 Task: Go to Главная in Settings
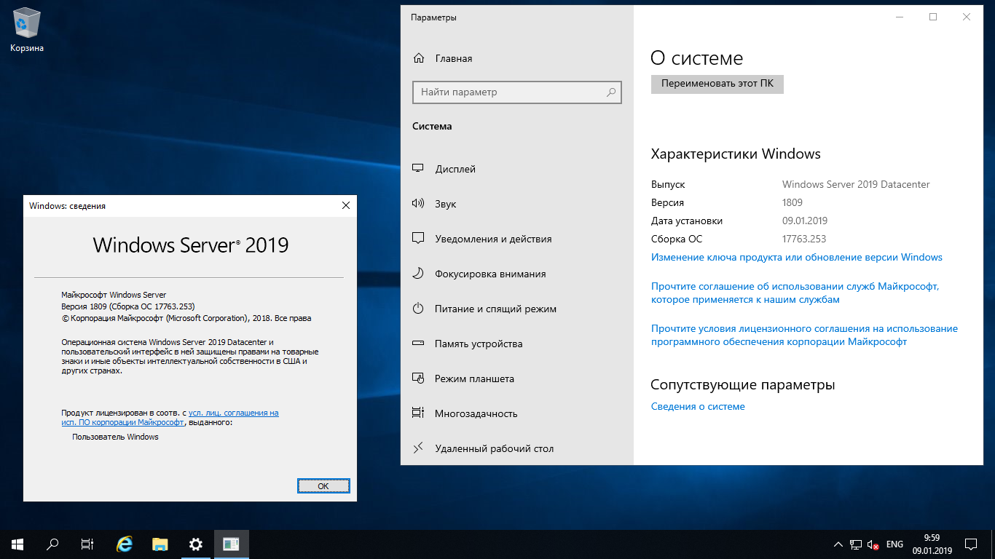(x=453, y=58)
